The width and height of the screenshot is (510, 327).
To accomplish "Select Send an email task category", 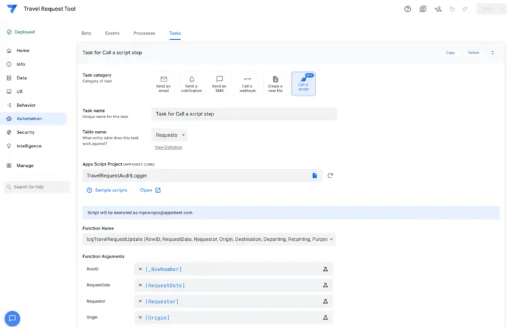I will (163, 83).
